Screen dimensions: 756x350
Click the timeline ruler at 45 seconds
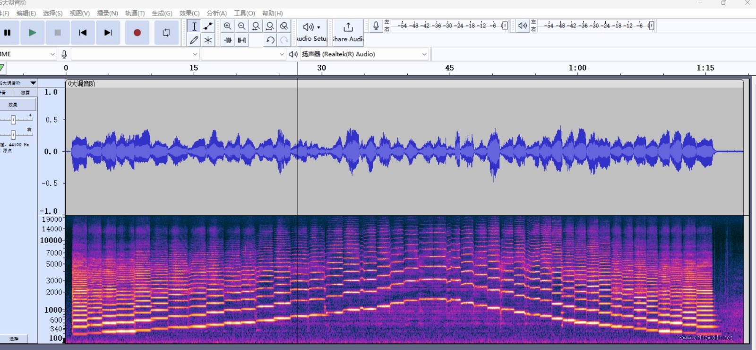tap(449, 68)
